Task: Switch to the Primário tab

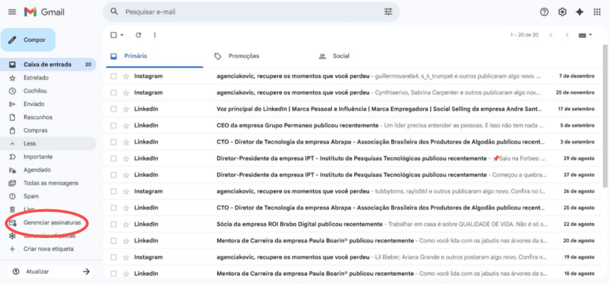Action: [154, 56]
